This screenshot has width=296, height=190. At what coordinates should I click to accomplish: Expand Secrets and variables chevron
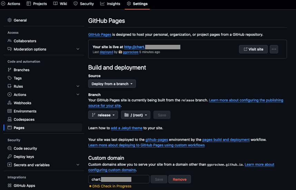[78, 165]
